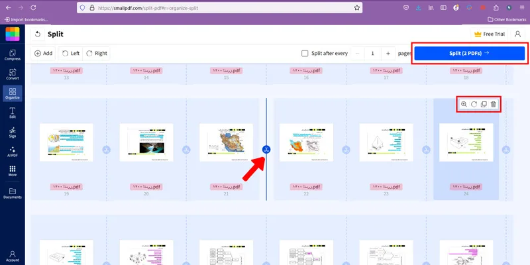Click the reset arrow beside Split title
This screenshot has height=265, width=530.
[38, 34]
